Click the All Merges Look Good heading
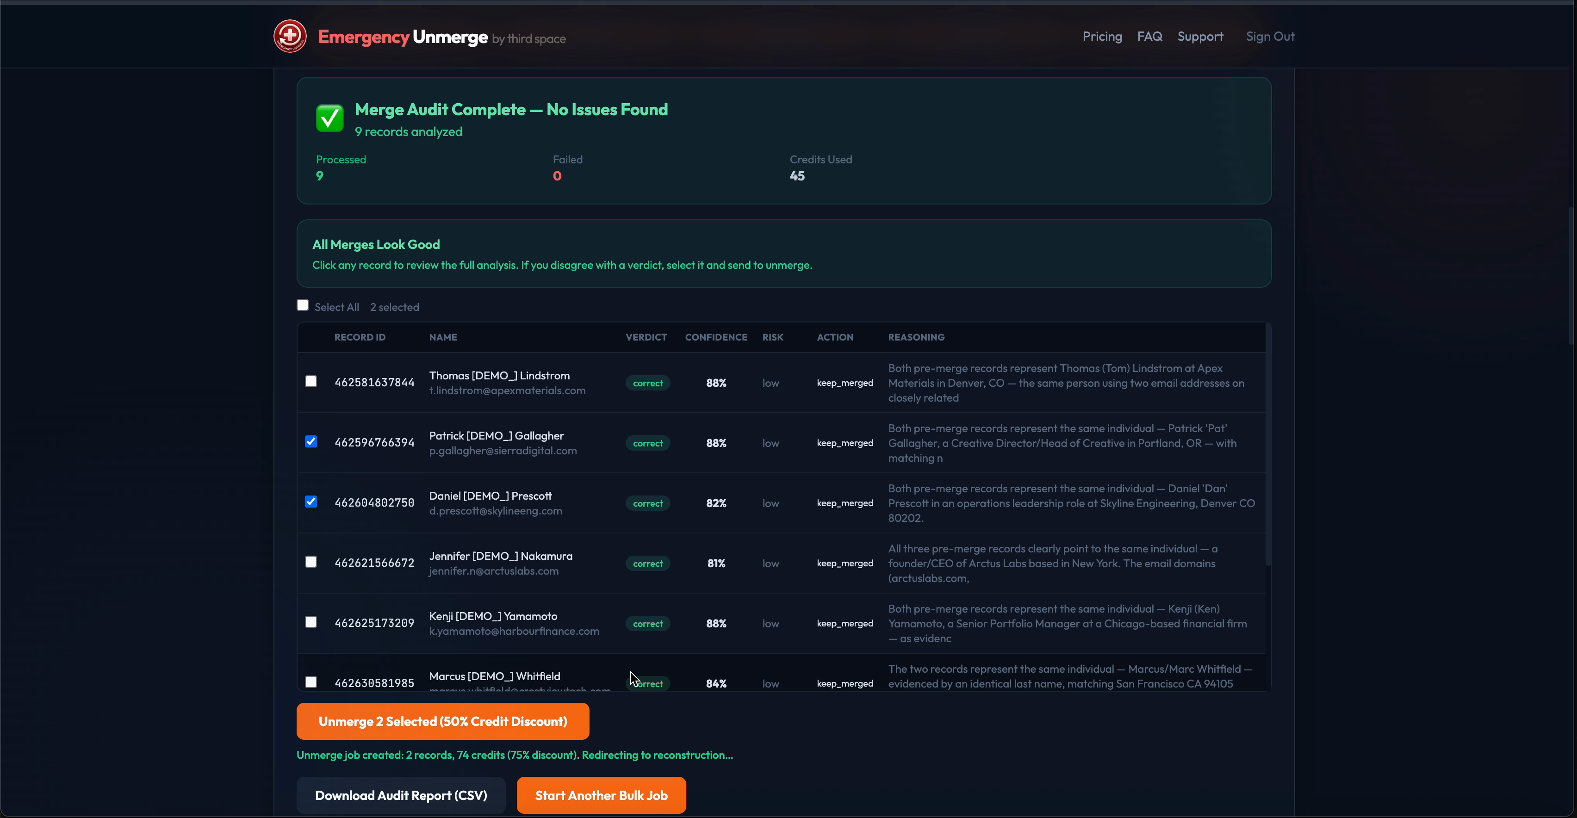Screen dimensions: 1577x818 [376, 244]
